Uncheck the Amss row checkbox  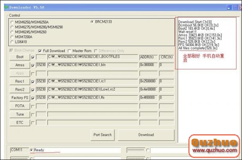tap(33, 66)
